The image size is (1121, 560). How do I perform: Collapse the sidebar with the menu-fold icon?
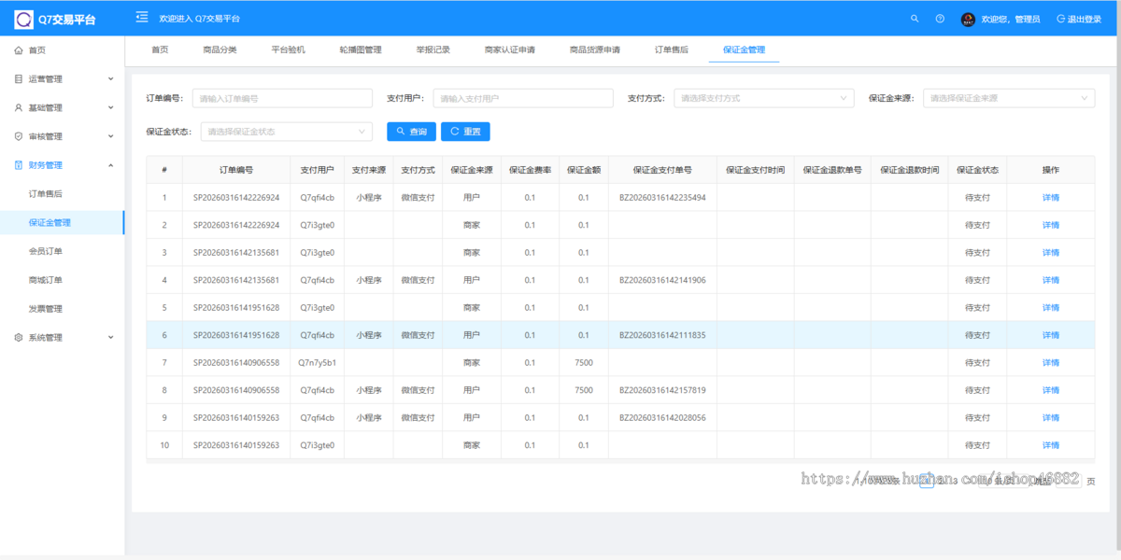click(x=142, y=18)
